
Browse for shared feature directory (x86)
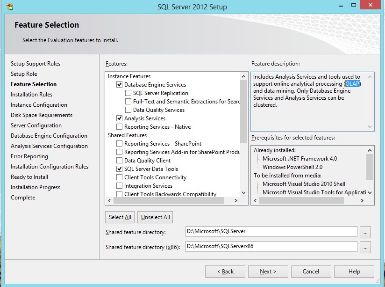tap(365, 247)
